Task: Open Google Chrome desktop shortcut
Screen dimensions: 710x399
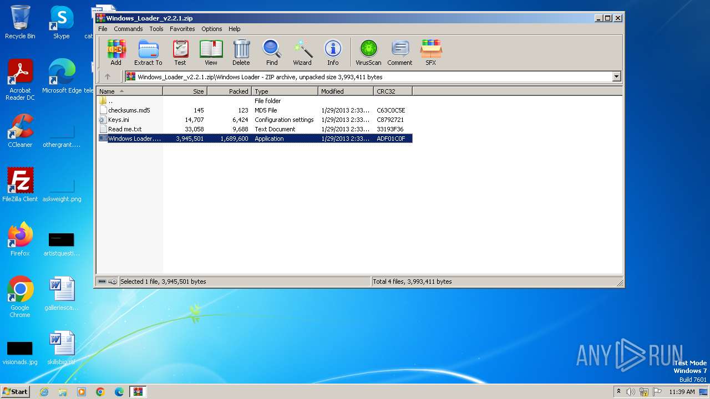Action: (x=20, y=298)
